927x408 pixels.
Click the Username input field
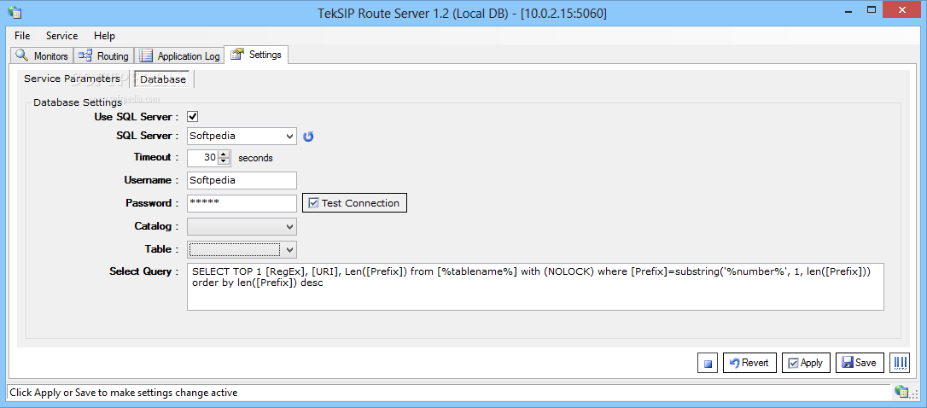click(242, 180)
